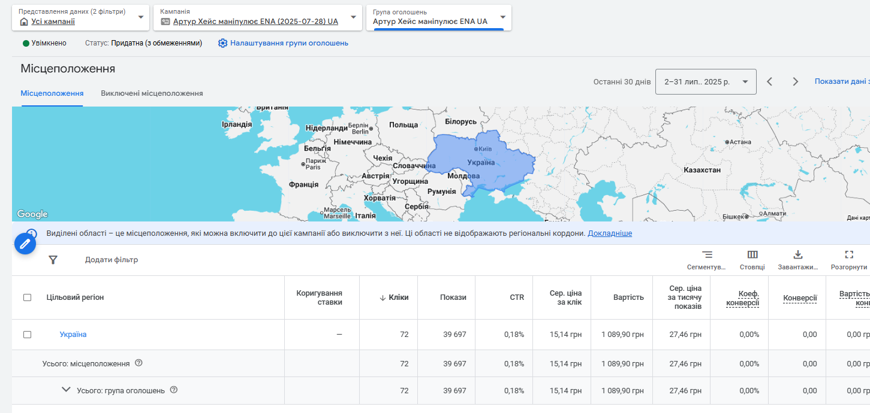This screenshot has height=413, width=870.
Task: Go to previous date range arrow
Action: coord(770,81)
